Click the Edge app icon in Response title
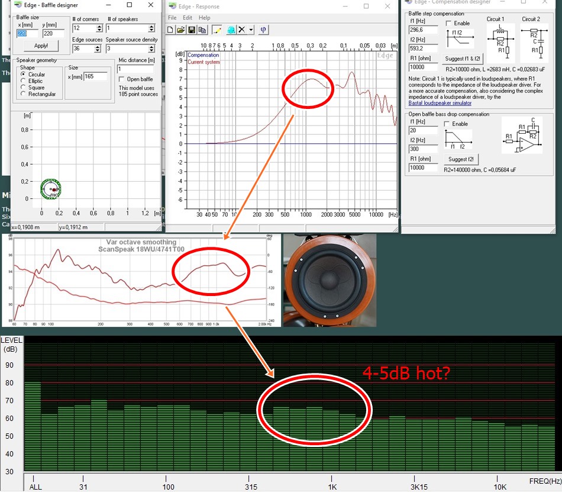 (173, 6)
